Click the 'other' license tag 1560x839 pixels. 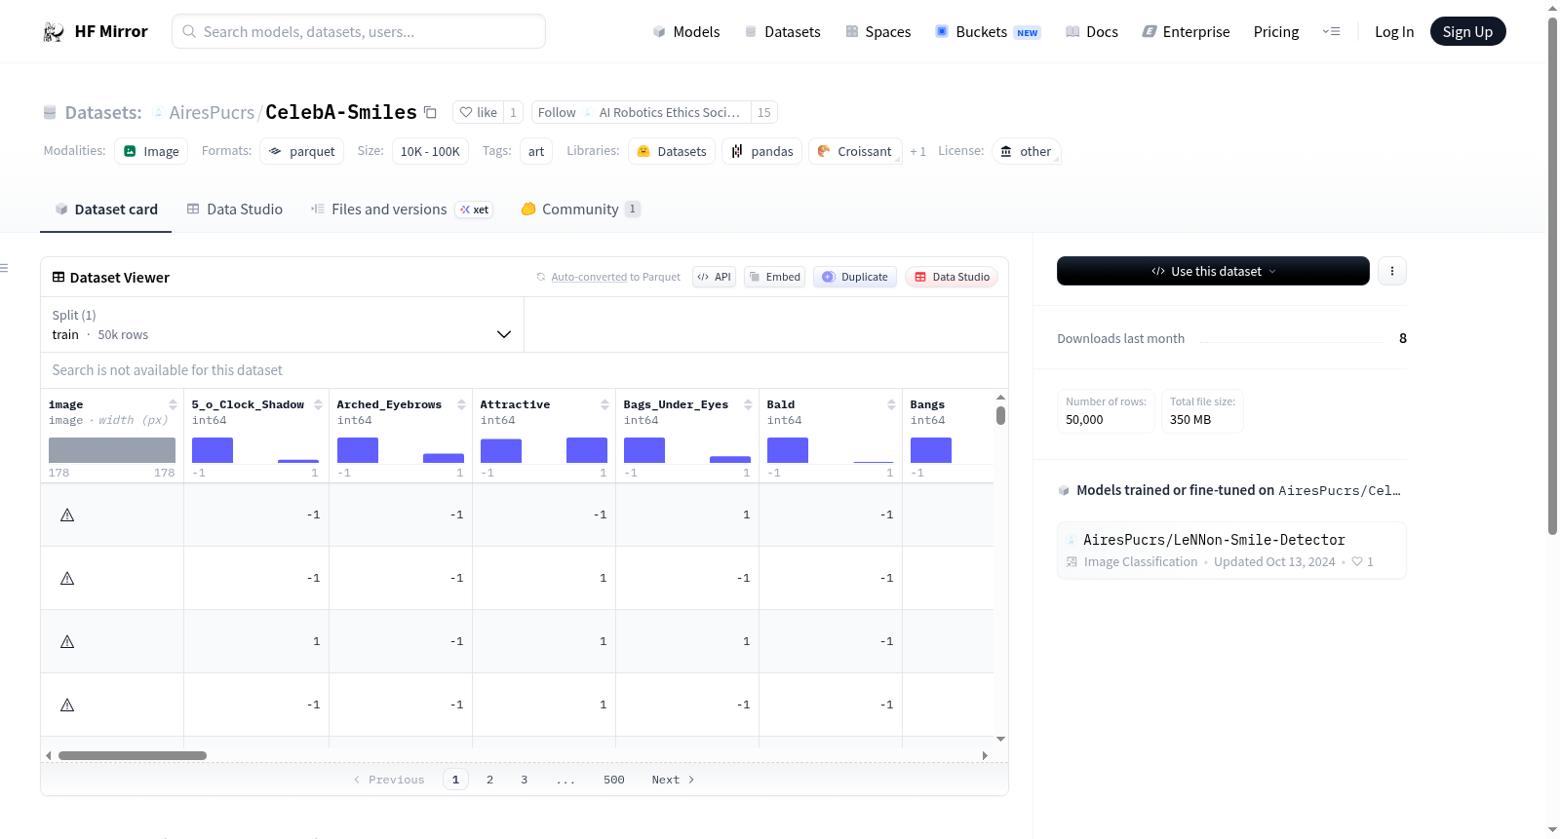tap(1027, 151)
